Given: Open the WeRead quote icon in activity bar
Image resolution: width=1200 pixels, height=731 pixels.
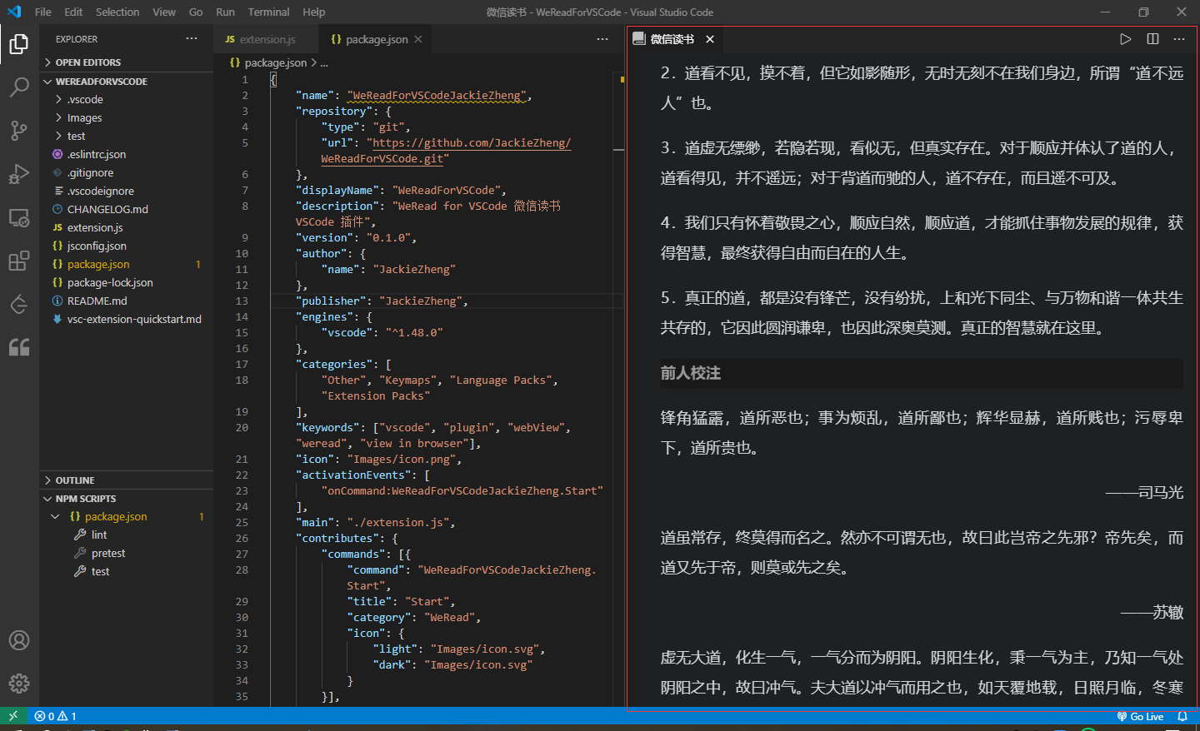Looking at the screenshot, I should tap(19, 347).
